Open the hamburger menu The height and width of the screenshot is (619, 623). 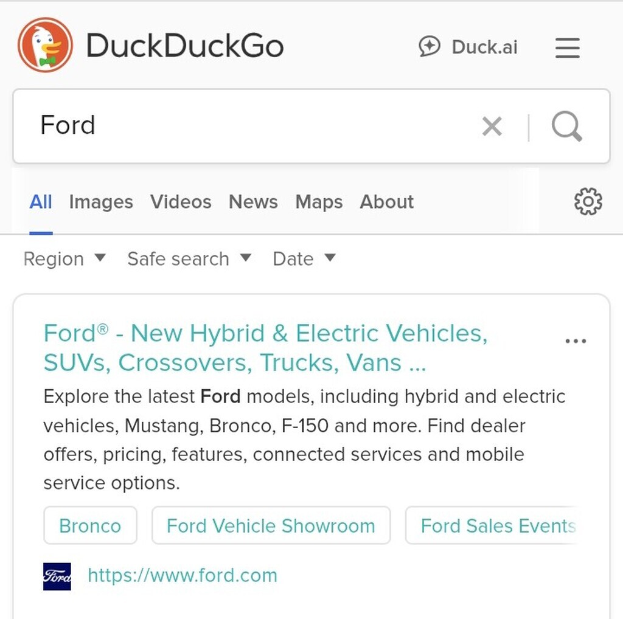pyautogui.click(x=568, y=47)
